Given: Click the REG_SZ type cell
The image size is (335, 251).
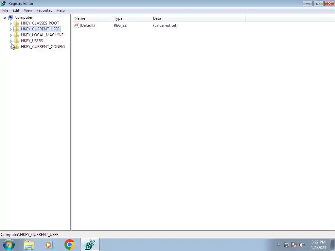Looking at the screenshot, I should pyautogui.click(x=120, y=25).
